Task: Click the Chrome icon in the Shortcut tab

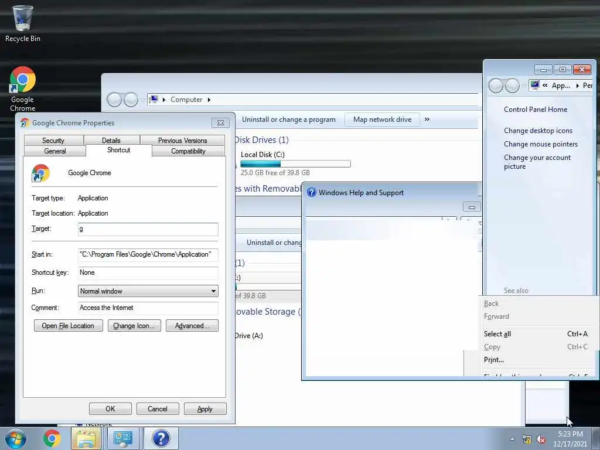Action: click(x=40, y=173)
